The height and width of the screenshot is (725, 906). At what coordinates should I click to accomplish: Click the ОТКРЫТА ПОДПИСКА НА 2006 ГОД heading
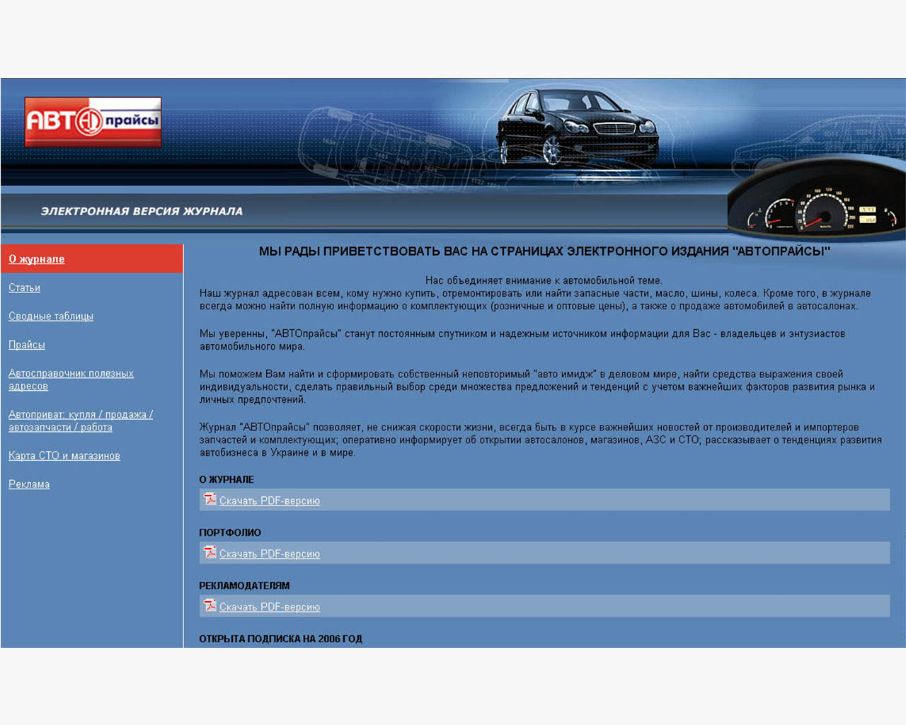click(280, 639)
